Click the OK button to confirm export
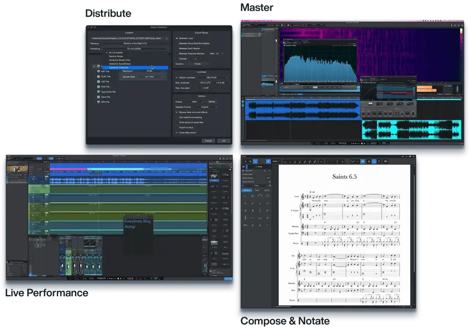 tap(224, 140)
